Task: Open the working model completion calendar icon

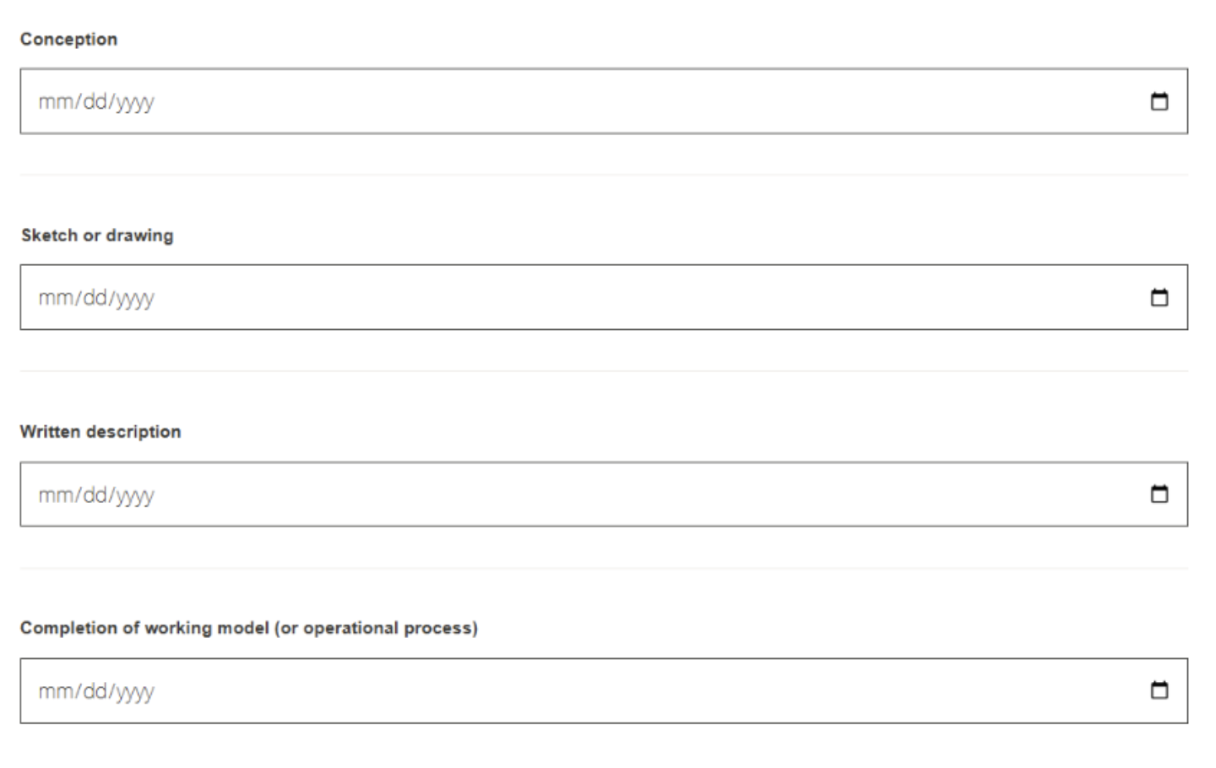Action: tap(1159, 690)
